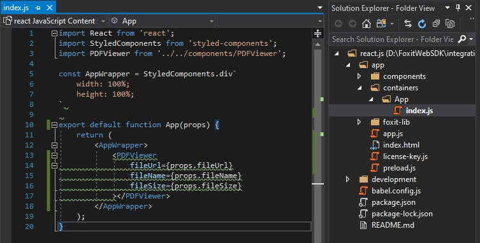Collapse the react.js root folder
This screenshot has height=243, width=480.
(337, 53)
